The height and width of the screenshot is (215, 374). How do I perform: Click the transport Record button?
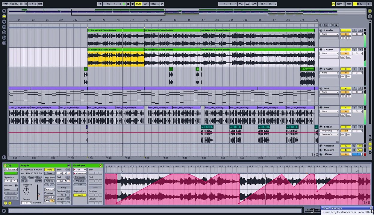click(x=132, y=4)
